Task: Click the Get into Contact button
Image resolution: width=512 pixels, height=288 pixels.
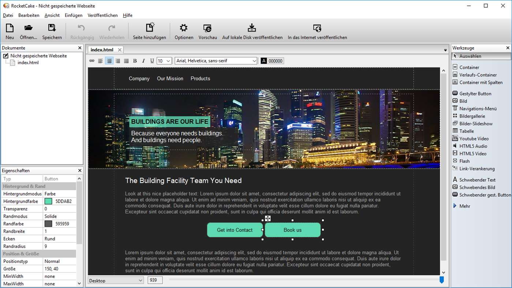Action: tap(235, 230)
